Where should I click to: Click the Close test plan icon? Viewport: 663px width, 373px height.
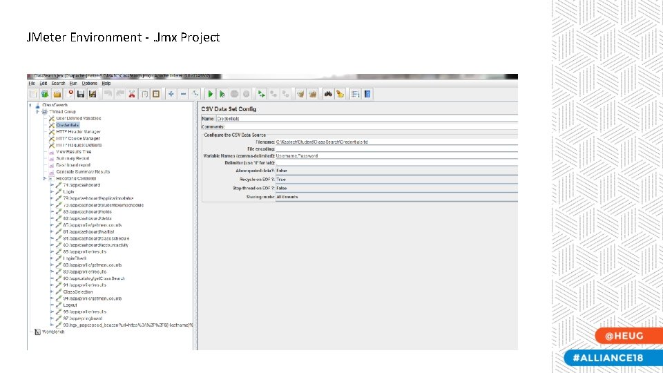(69, 94)
